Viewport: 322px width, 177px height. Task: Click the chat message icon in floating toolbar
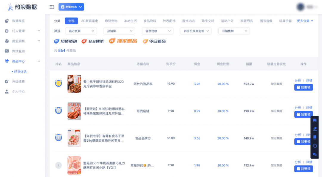[x=315, y=120]
